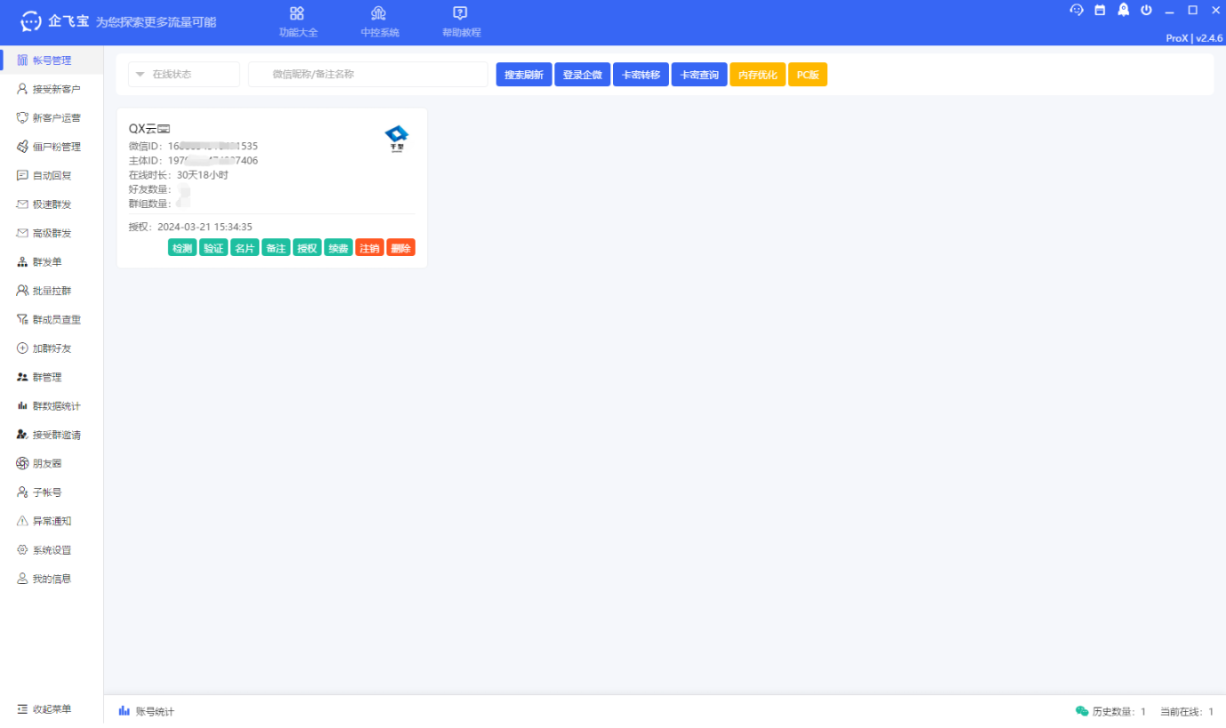Click the calendar icon in title bar
Image resolution: width=1226 pixels, height=728 pixels.
point(1100,10)
